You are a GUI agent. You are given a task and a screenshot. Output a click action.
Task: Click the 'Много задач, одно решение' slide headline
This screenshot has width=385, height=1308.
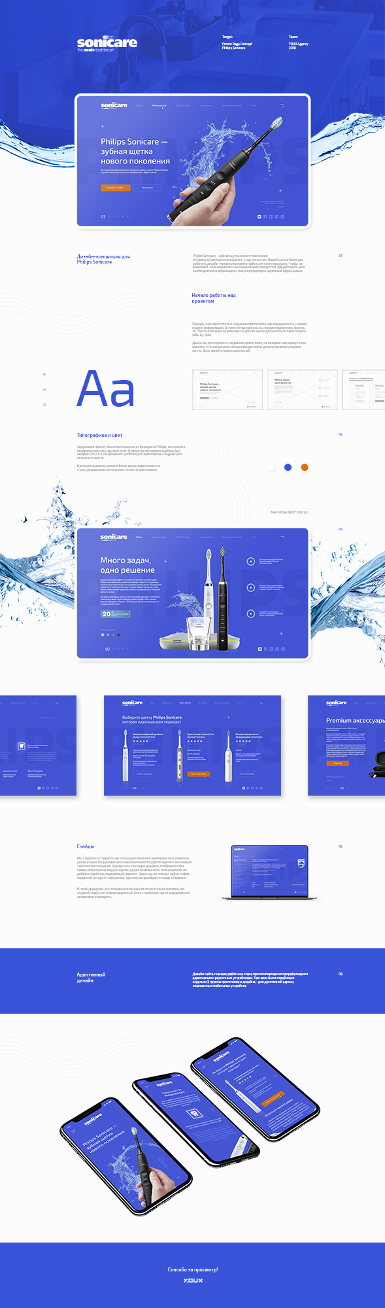tap(127, 565)
